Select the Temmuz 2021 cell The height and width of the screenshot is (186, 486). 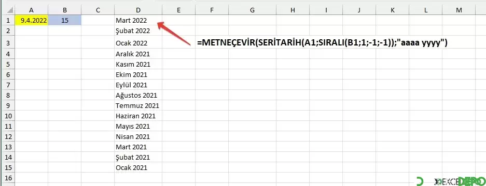[138, 106]
